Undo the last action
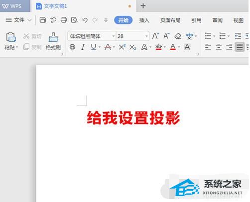250x202 pixels. (x=85, y=20)
